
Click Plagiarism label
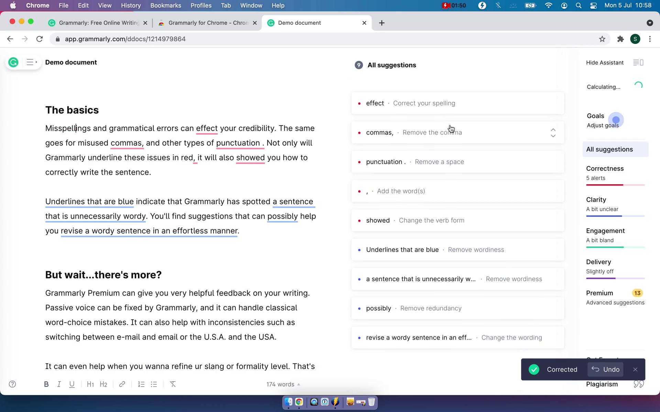coord(602,384)
